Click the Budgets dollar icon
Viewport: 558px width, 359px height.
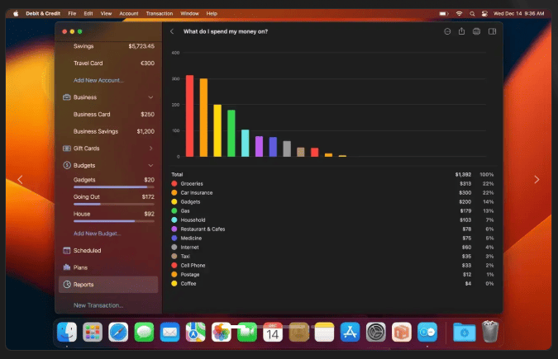pyautogui.click(x=67, y=165)
